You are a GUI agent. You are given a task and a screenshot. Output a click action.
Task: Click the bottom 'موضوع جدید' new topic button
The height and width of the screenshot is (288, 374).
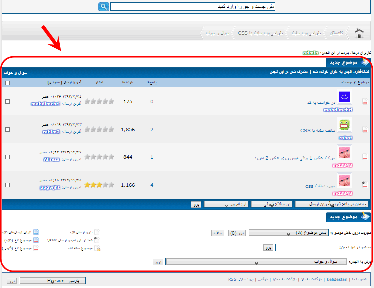[348, 217]
